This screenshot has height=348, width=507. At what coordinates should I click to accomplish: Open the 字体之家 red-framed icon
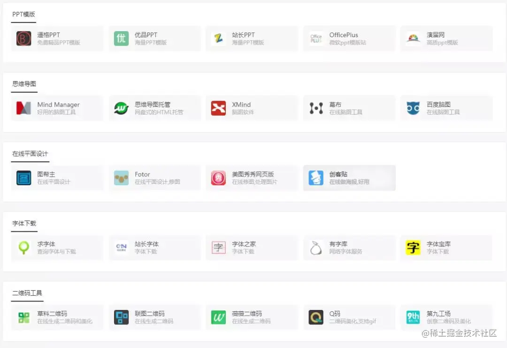click(x=219, y=247)
